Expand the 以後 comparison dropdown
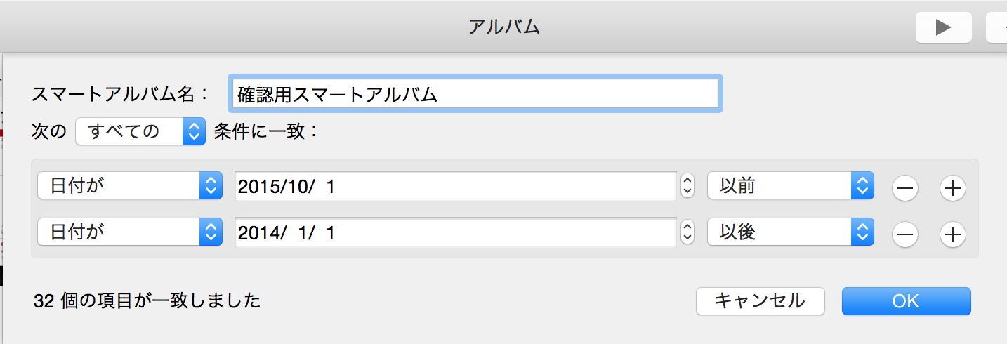 tap(790, 233)
